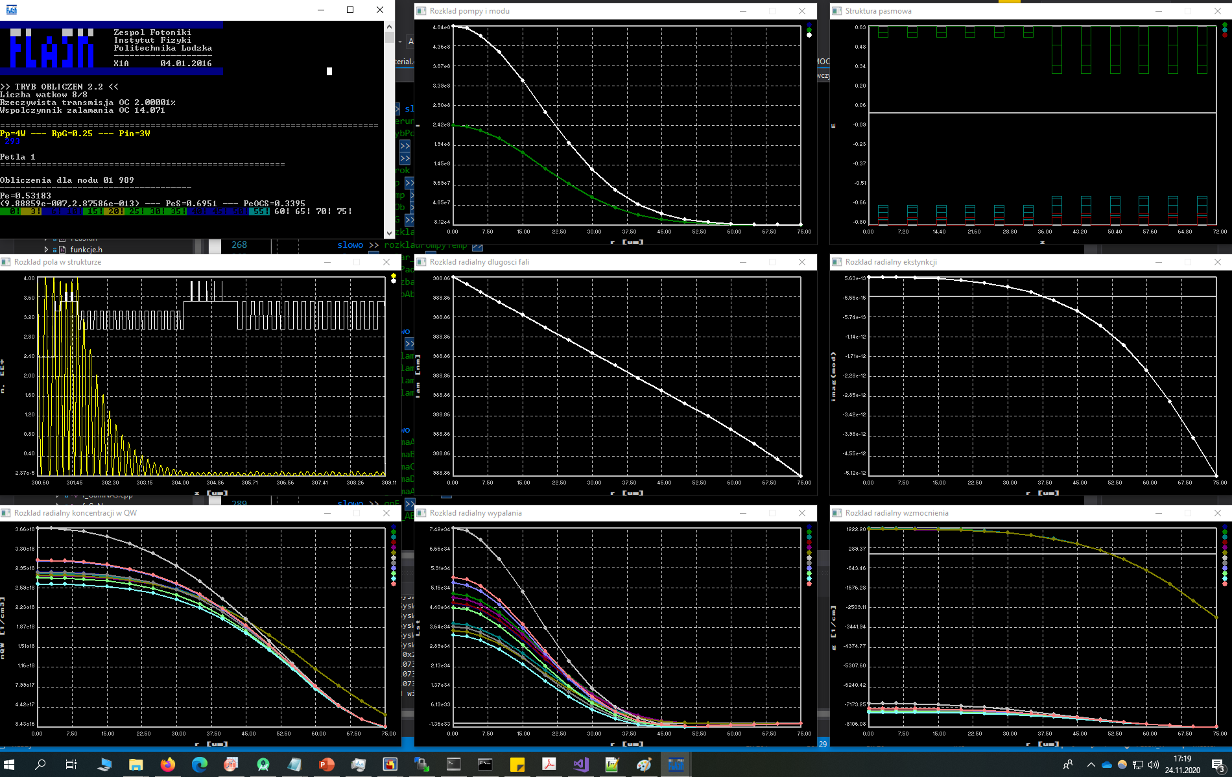
Task: Click the yellow legend marker in Rozklad pola plot
Action: point(394,276)
